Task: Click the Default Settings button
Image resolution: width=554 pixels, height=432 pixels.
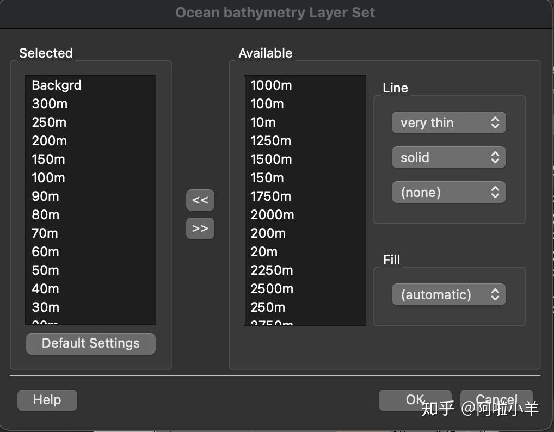Action: pos(90,343)
